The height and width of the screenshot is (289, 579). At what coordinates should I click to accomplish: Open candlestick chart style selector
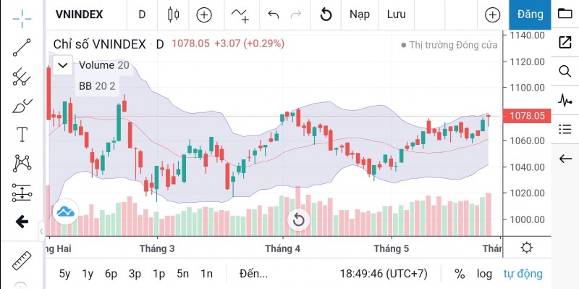[173, 14]
